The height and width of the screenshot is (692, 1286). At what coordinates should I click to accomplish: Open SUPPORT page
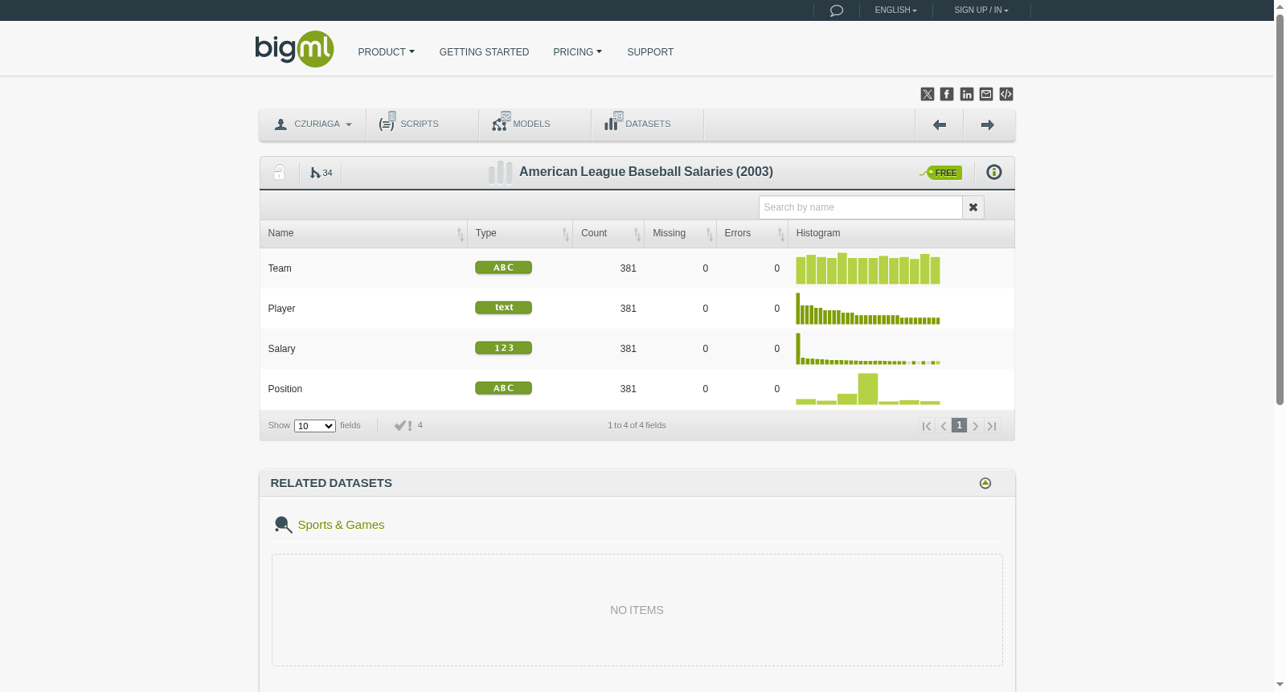coord(650,52)
